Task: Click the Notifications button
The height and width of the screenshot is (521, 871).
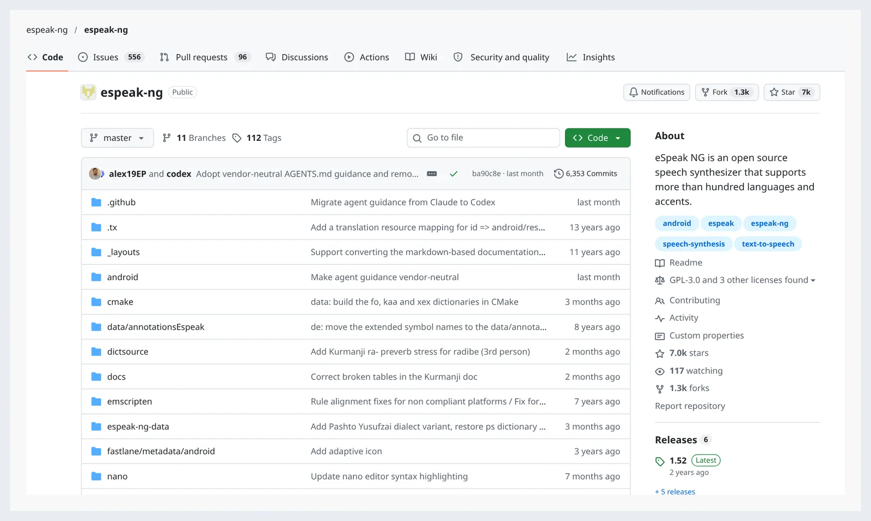Action: [x=657, y=92]
